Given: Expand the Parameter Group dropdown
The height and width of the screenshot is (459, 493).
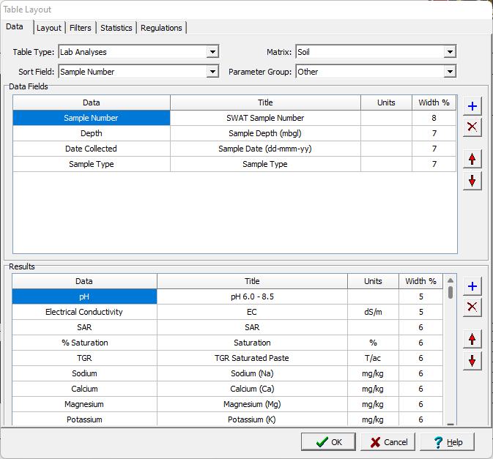Looking at the screenshot, I should (x=450, y=72).
